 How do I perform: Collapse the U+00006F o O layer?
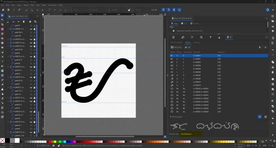8,29
